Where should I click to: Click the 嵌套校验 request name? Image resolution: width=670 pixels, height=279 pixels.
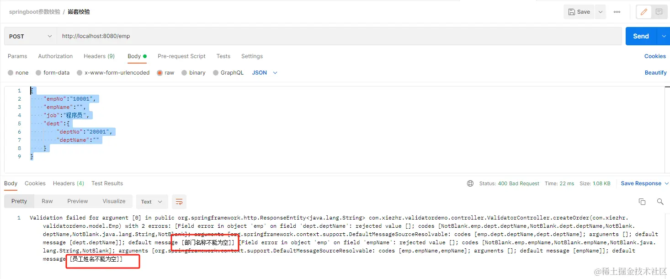point(79,12)
